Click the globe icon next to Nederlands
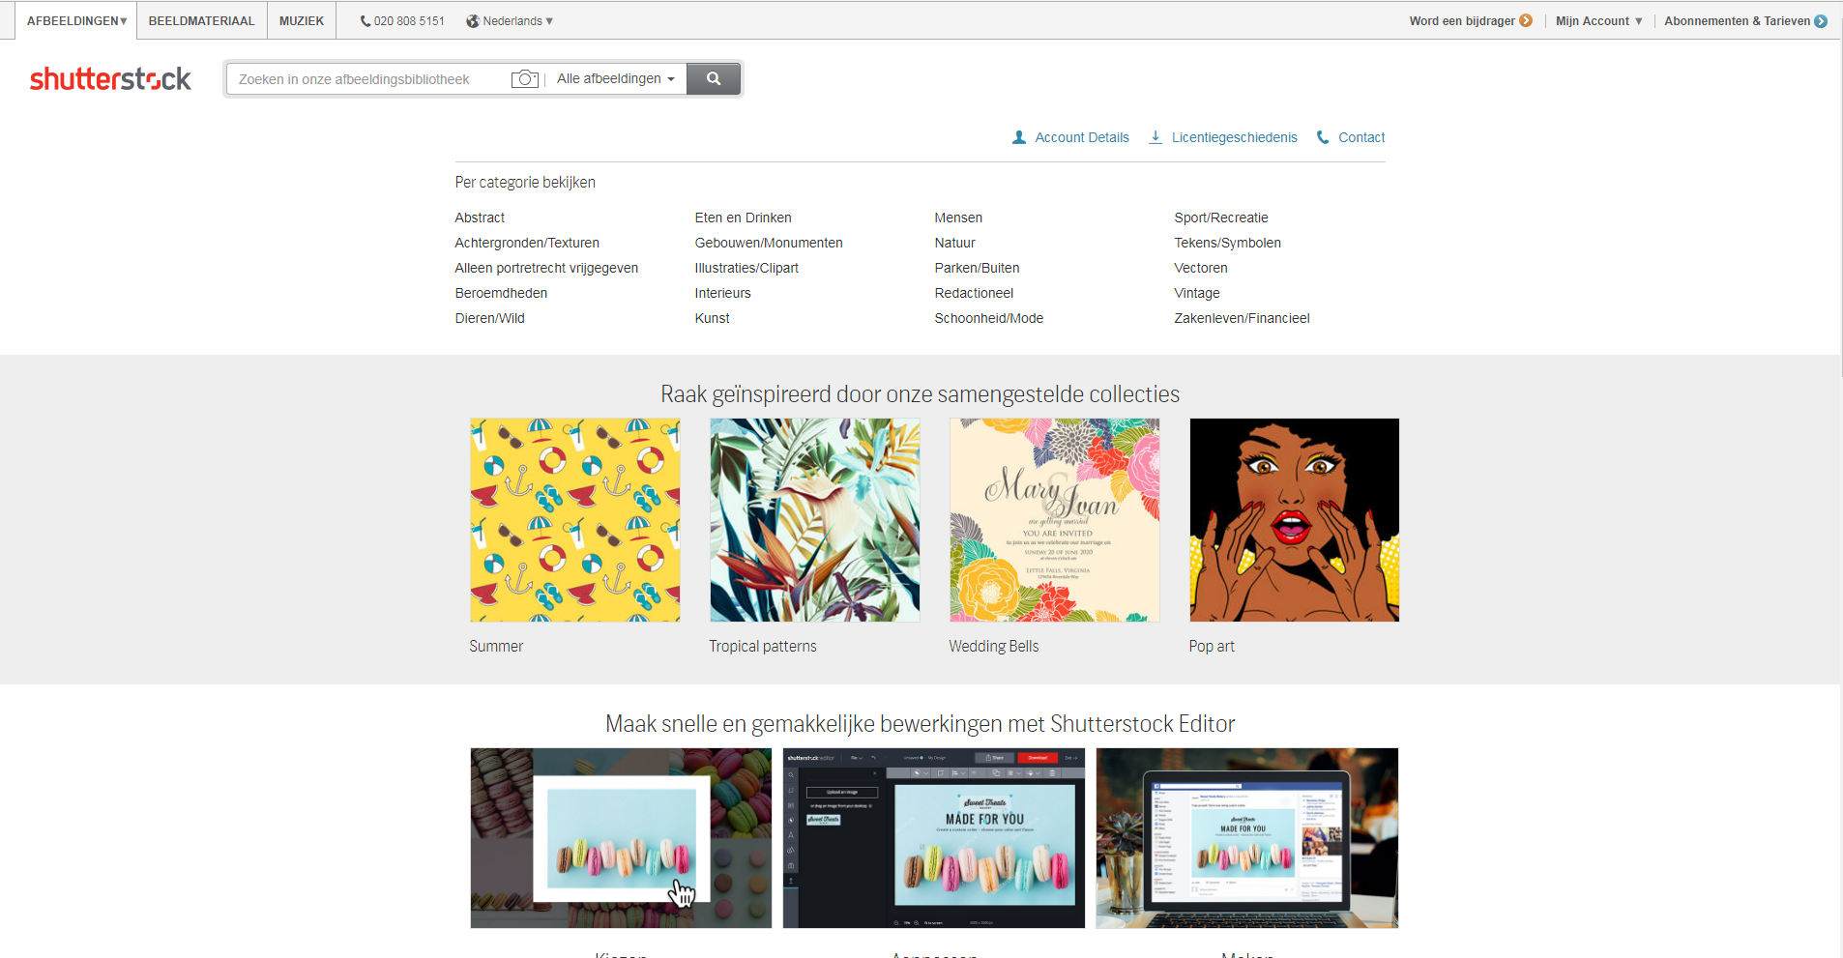 pos(471,20)
